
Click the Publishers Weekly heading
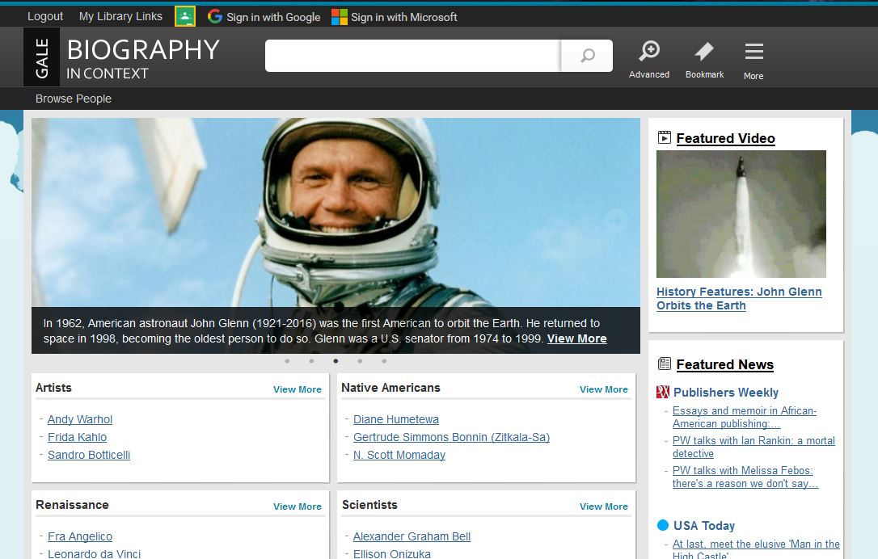726,393
